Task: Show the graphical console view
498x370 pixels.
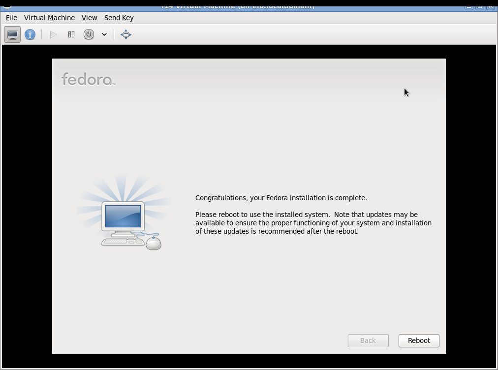Action: click(x=12, y=34)
